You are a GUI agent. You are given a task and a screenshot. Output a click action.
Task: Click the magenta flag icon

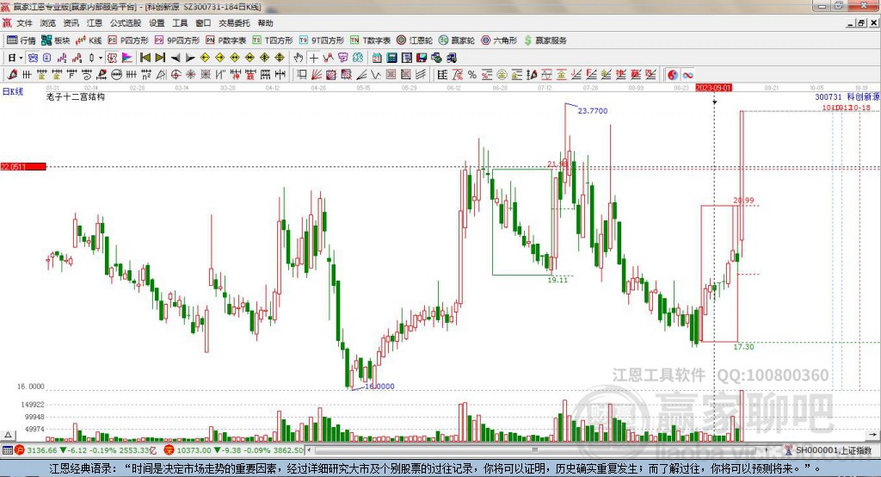pyautogui.click(x=127, y=58)
